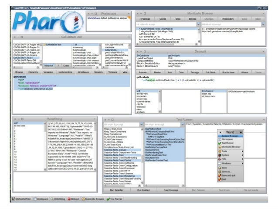Select employees variable in debugger inspector
The height and width of the screenshot is (209, 278).
pyautogui.click(x=147, y=99)
